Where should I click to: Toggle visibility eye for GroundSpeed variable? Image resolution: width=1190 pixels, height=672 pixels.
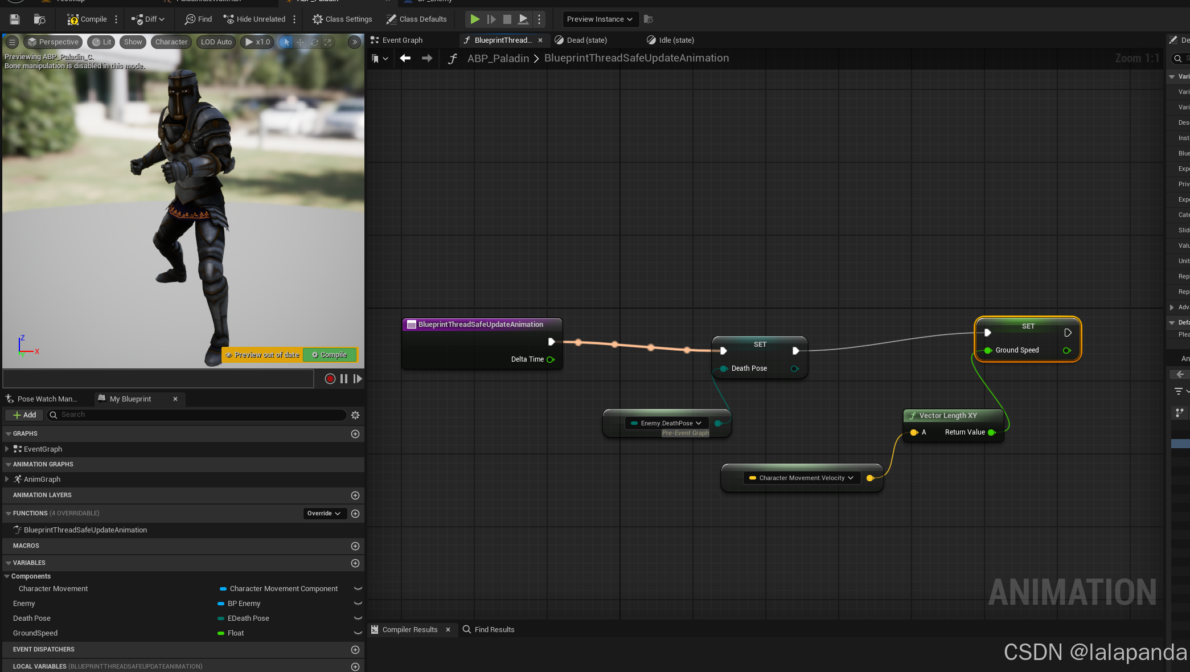tap(358, 633)
